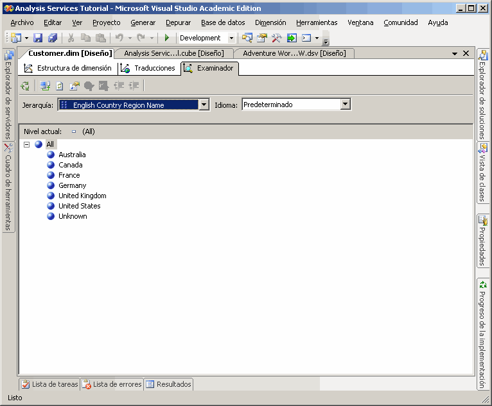Click the Save All icon
492x406 pixels.
(x=53, y=38)
